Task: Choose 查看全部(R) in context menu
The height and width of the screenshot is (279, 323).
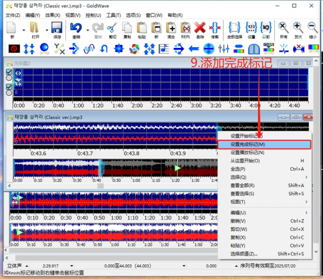Action: (x=265, y=185)
